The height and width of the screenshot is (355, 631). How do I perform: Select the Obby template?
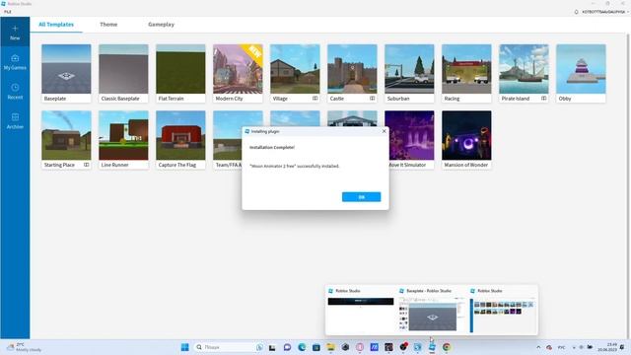[x=581, y=73]
